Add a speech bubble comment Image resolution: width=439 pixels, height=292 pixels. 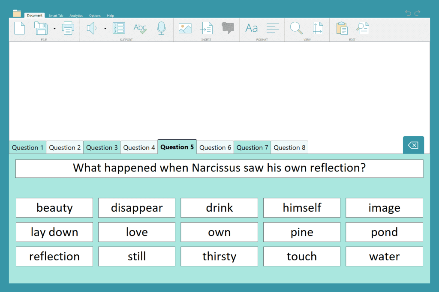228,28
